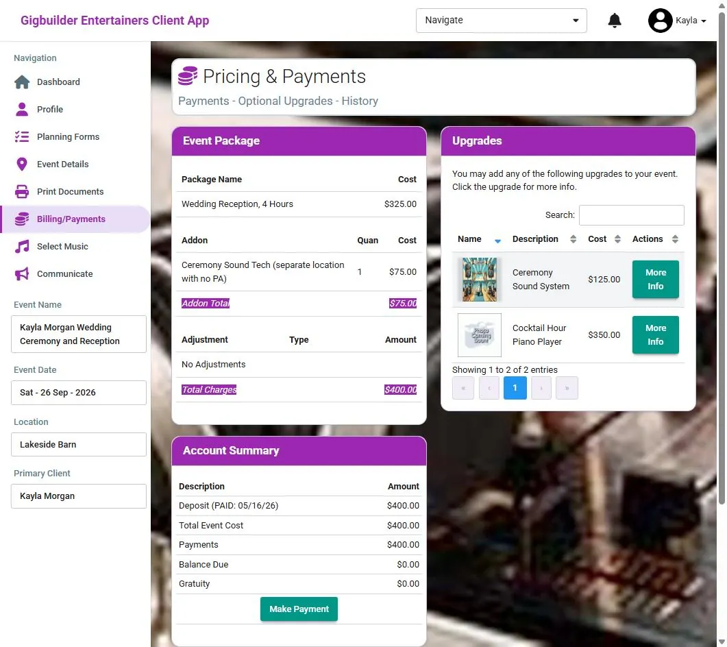Click the next page pagination button
The width and height of the screenshot is (727, 647).
(541, 388)
